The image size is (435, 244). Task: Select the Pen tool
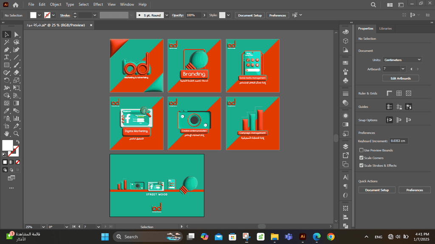[7, 50]
